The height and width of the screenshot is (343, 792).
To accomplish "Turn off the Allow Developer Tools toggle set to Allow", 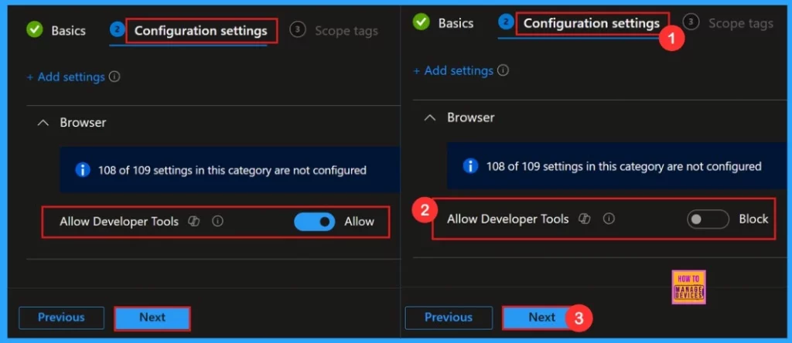I will pyautogui.click(x=314, y=222).
